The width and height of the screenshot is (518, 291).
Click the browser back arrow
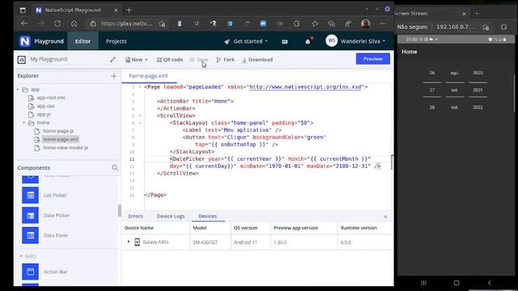coord(24,23)
